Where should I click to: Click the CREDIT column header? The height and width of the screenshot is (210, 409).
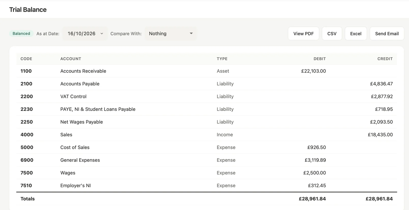[x=385, y=59]
